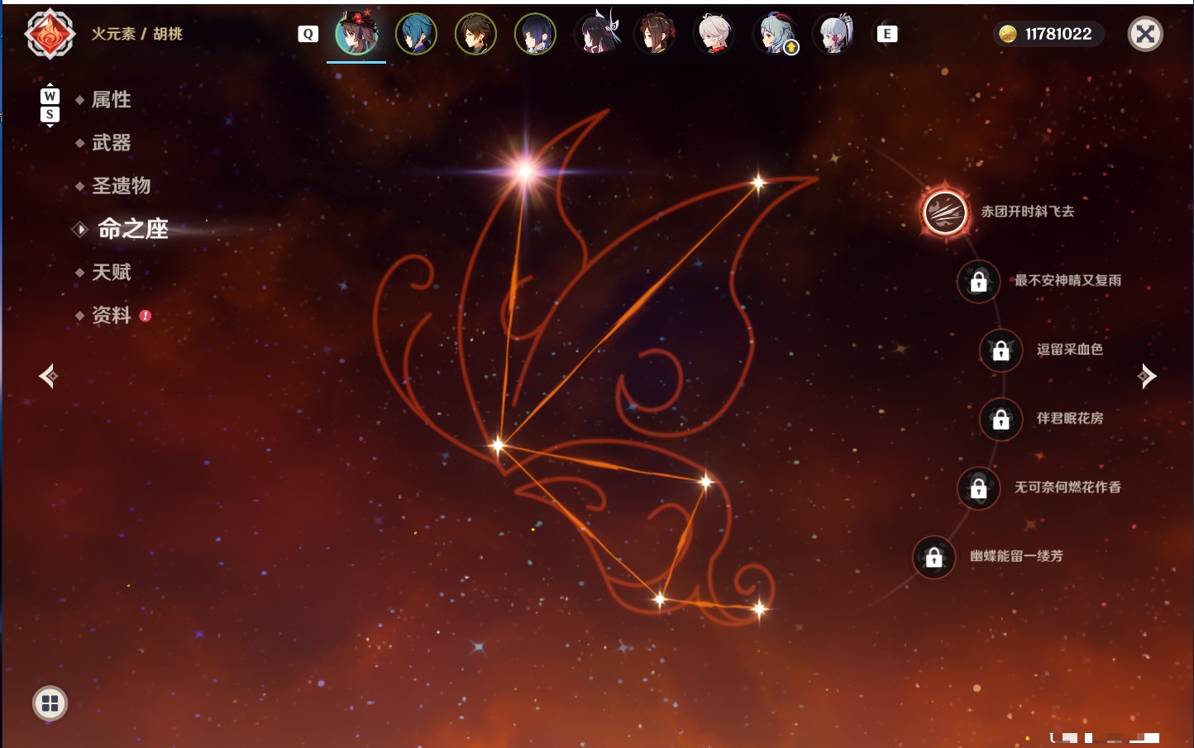Open the 天赋 talents section

tap(111, 272)
